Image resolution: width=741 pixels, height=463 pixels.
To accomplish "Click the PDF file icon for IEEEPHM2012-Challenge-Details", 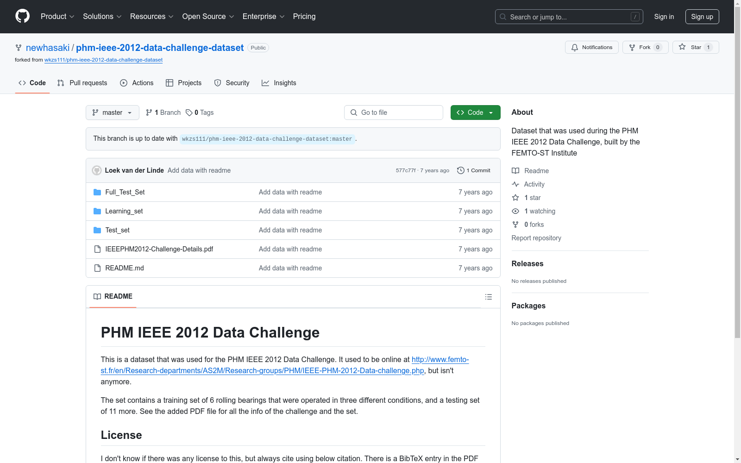I will (x=97, y=249).
